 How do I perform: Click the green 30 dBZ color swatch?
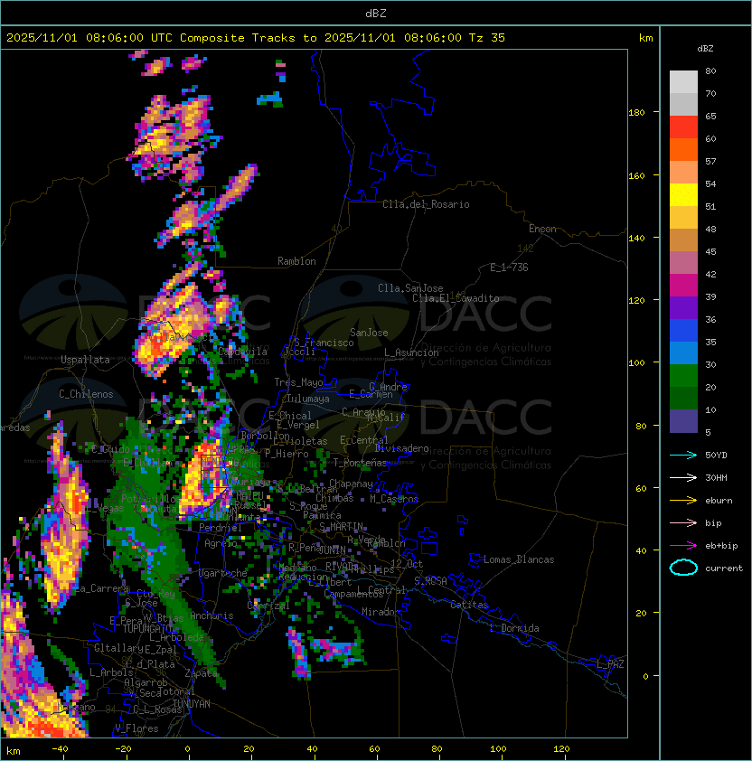click(683, 375)
